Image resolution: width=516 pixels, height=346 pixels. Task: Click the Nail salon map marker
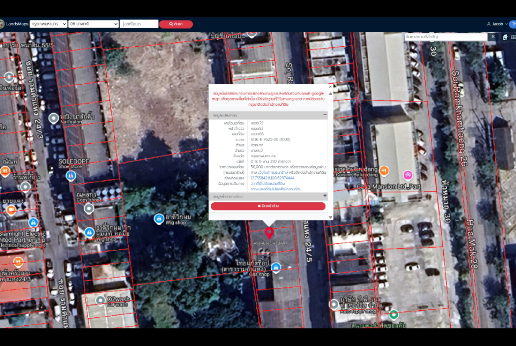(x=54, y=118)
